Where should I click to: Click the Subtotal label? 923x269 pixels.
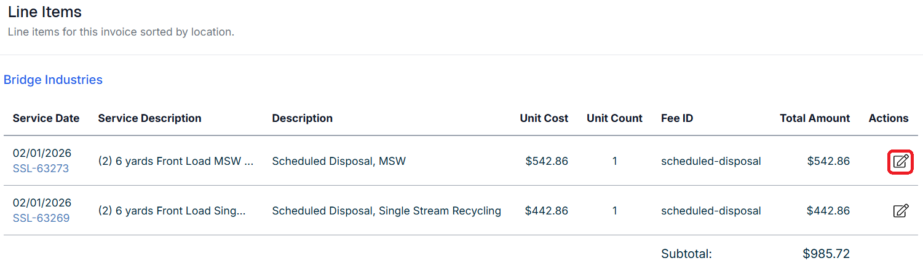686,254
